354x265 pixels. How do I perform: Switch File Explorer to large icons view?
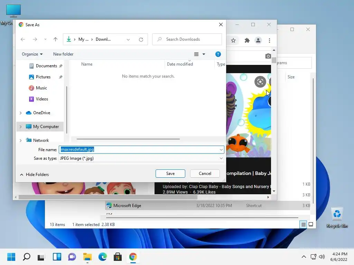311,224
